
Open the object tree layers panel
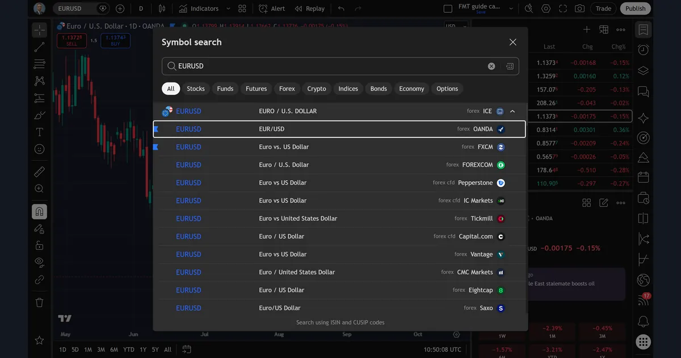(x=643, y=70)
